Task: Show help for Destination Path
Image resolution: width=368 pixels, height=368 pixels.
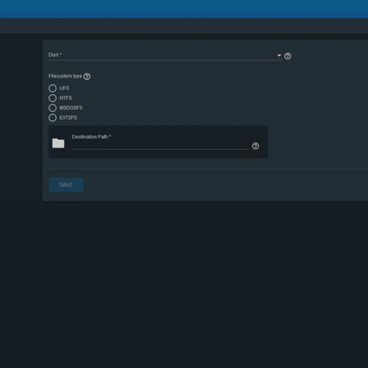Action: 255,146
